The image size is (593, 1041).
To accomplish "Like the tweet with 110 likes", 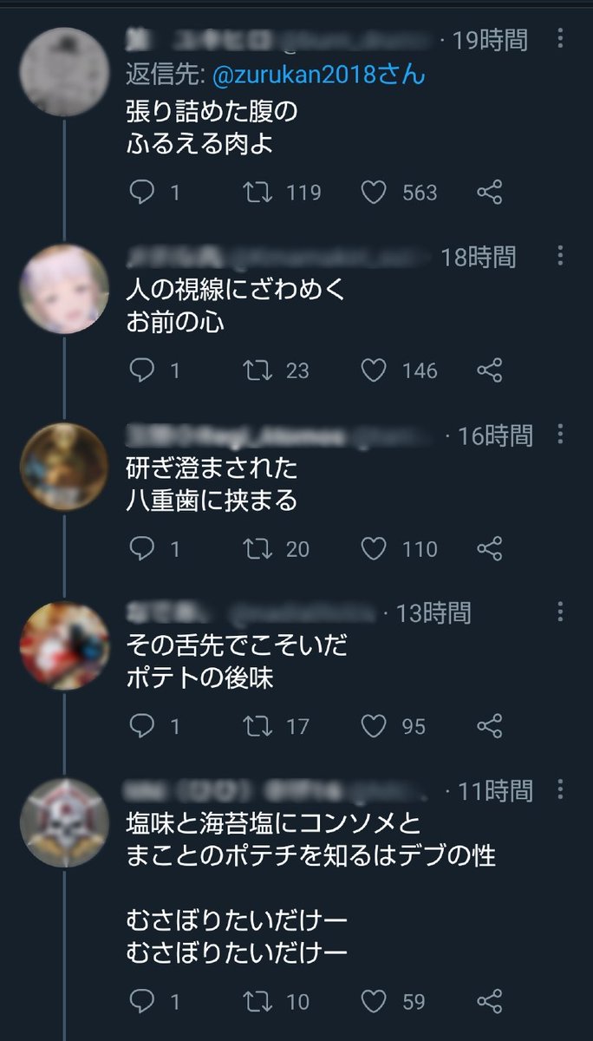I will point(374,549).
